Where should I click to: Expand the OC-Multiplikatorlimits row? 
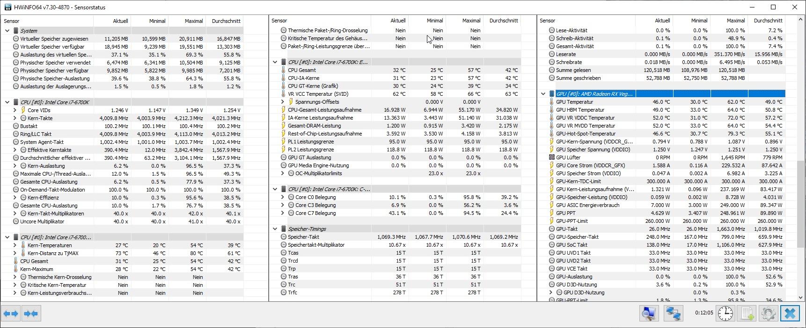(282, 173)
